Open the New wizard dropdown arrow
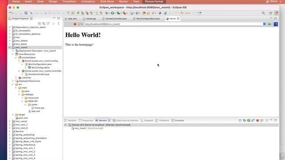The image size is (285, 160). [x=13, y=13]
